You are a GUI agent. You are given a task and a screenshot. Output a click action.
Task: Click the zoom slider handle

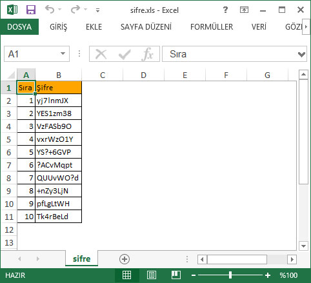click(230, 275)
